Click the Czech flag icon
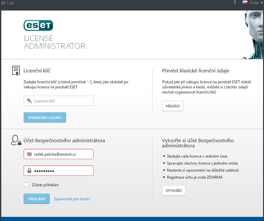The image size is (264, 221). pyautogui.click(x=245, y=2)
